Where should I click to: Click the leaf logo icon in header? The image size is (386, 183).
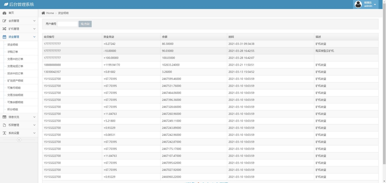(6, 4)
